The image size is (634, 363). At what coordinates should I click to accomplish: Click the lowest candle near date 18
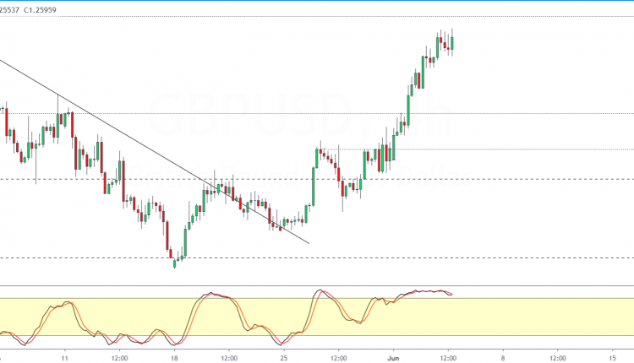point(175,263)
